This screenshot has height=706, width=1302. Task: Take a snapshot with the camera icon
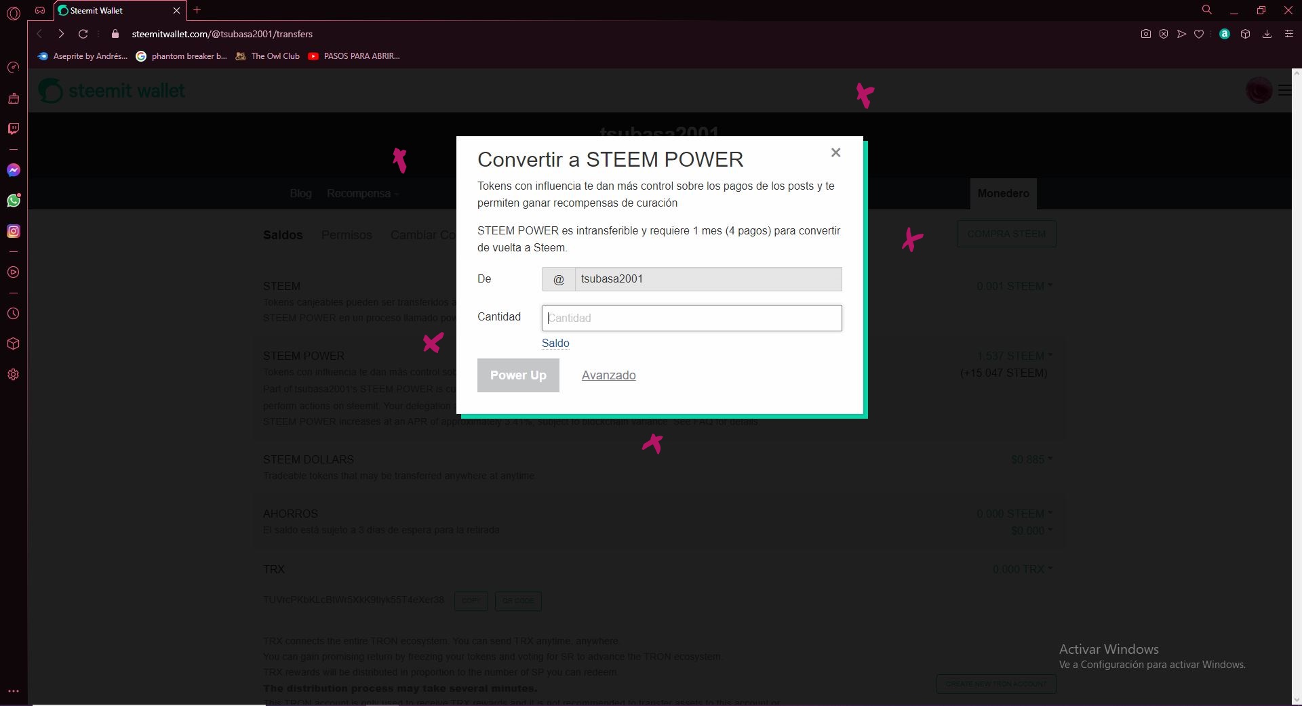pos(1145,34)
